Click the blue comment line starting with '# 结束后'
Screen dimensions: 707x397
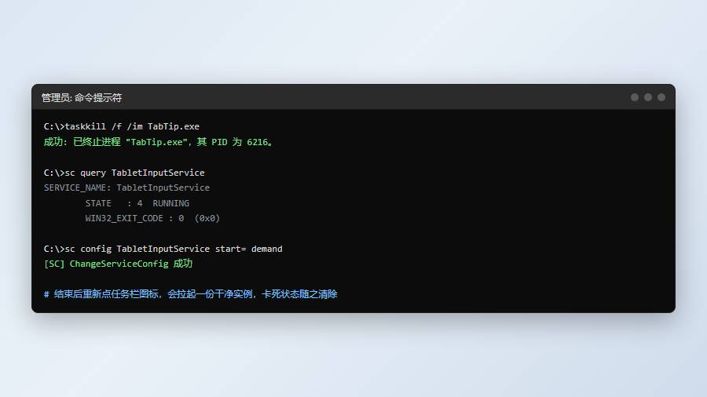[x=190, y=294]
